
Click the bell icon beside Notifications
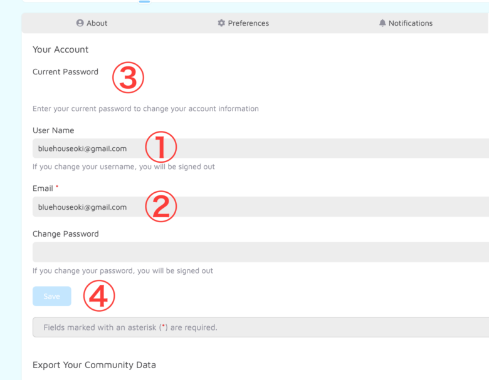[382, 23]
